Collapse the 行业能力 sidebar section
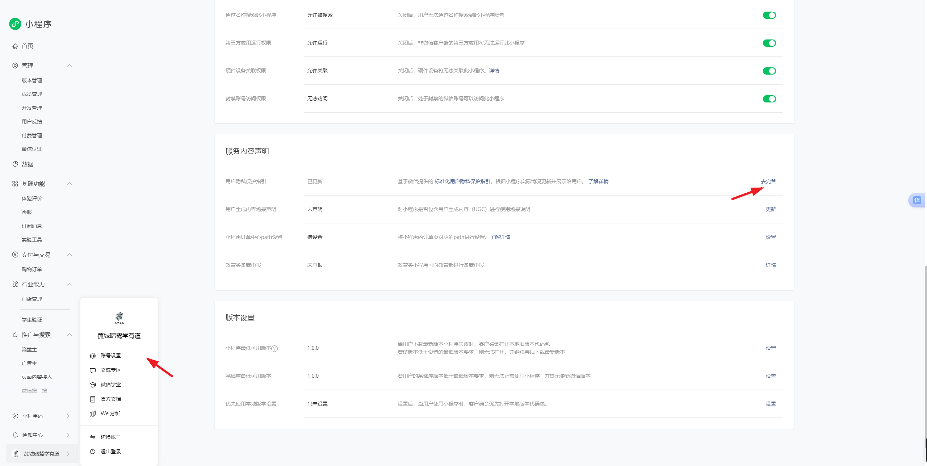 70,284
